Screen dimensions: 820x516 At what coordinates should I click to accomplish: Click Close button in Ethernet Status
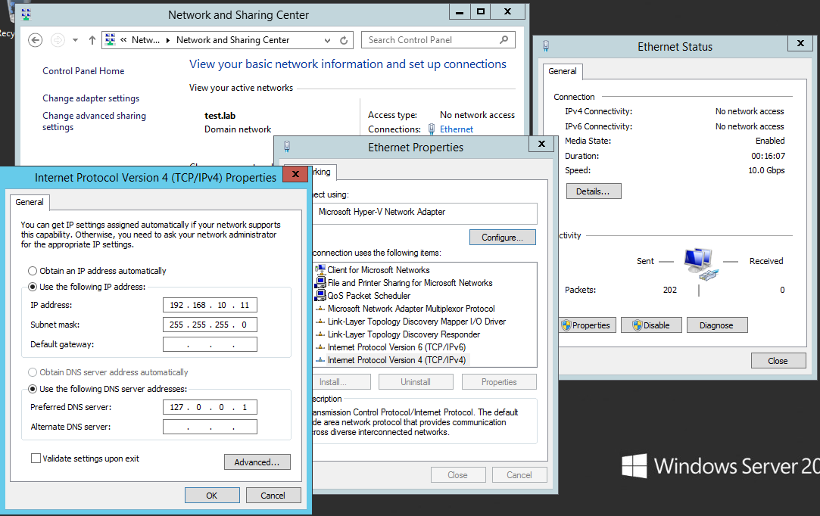pos(778,361)
